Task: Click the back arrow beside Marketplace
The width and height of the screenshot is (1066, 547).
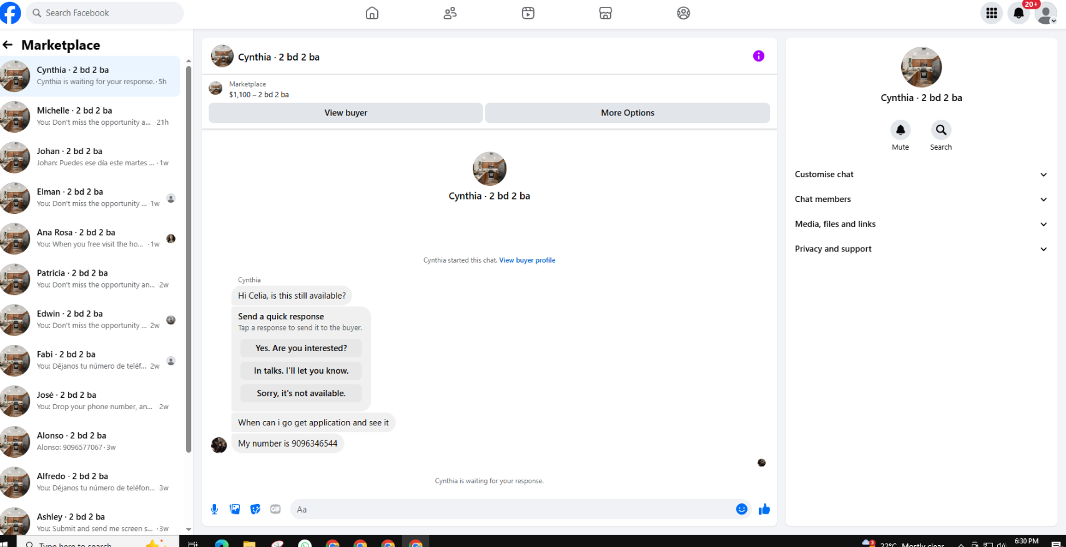Action: (7, 45)
